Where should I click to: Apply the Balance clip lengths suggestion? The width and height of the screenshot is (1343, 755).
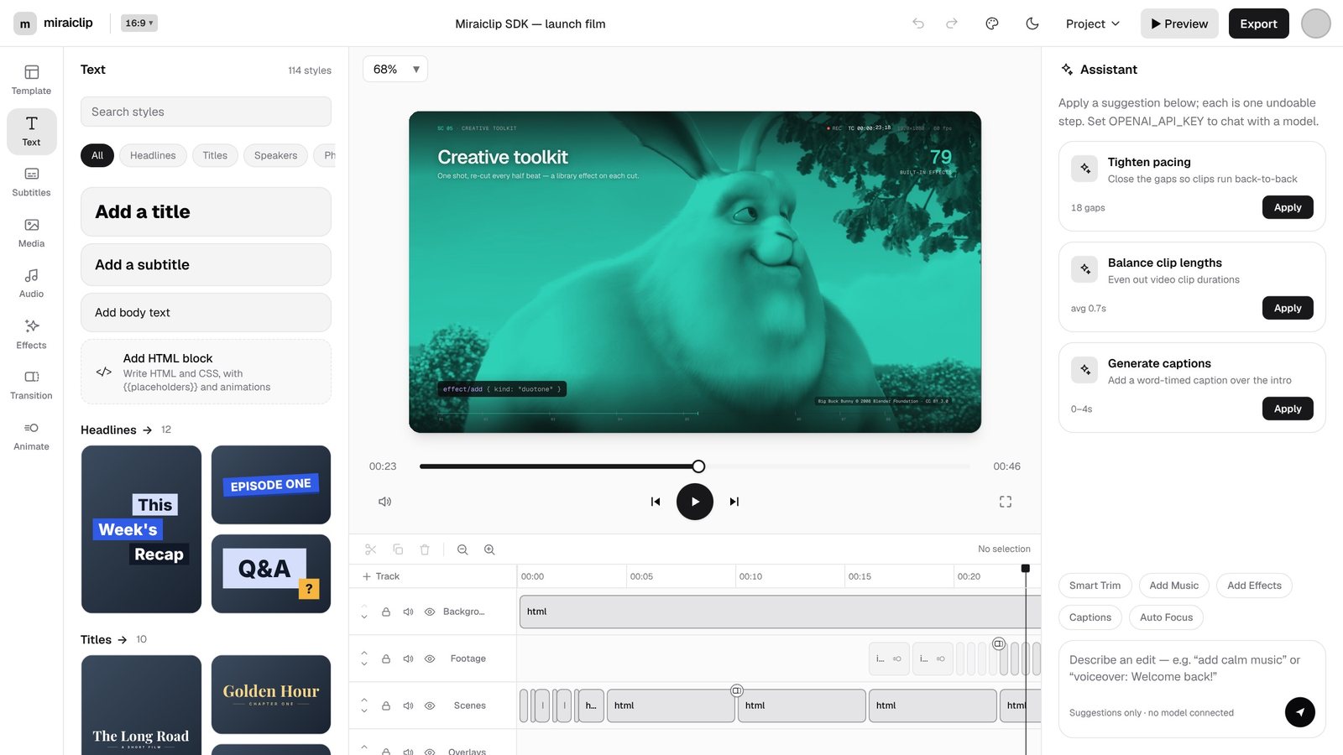point(1288,308)
